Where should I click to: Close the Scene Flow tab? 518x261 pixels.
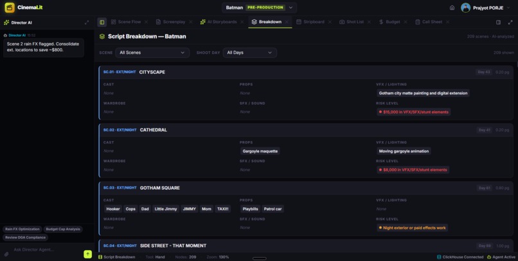click(146, 22)
